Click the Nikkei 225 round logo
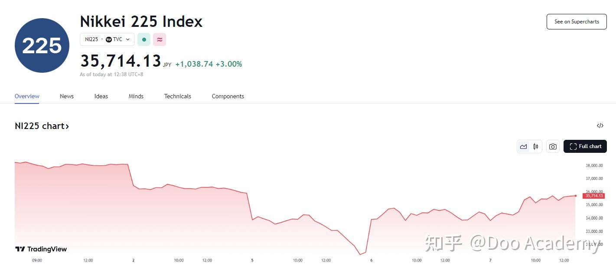This screenshot has height=271, width=616. (x=42, y=45)
